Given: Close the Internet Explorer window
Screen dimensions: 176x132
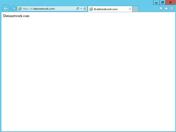Looking at the screenshot, I should click(x=170, y=2).
